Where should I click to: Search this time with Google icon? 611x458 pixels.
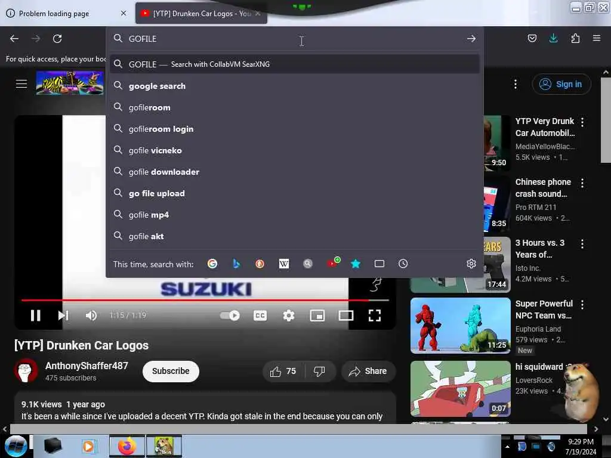[212, 264]
